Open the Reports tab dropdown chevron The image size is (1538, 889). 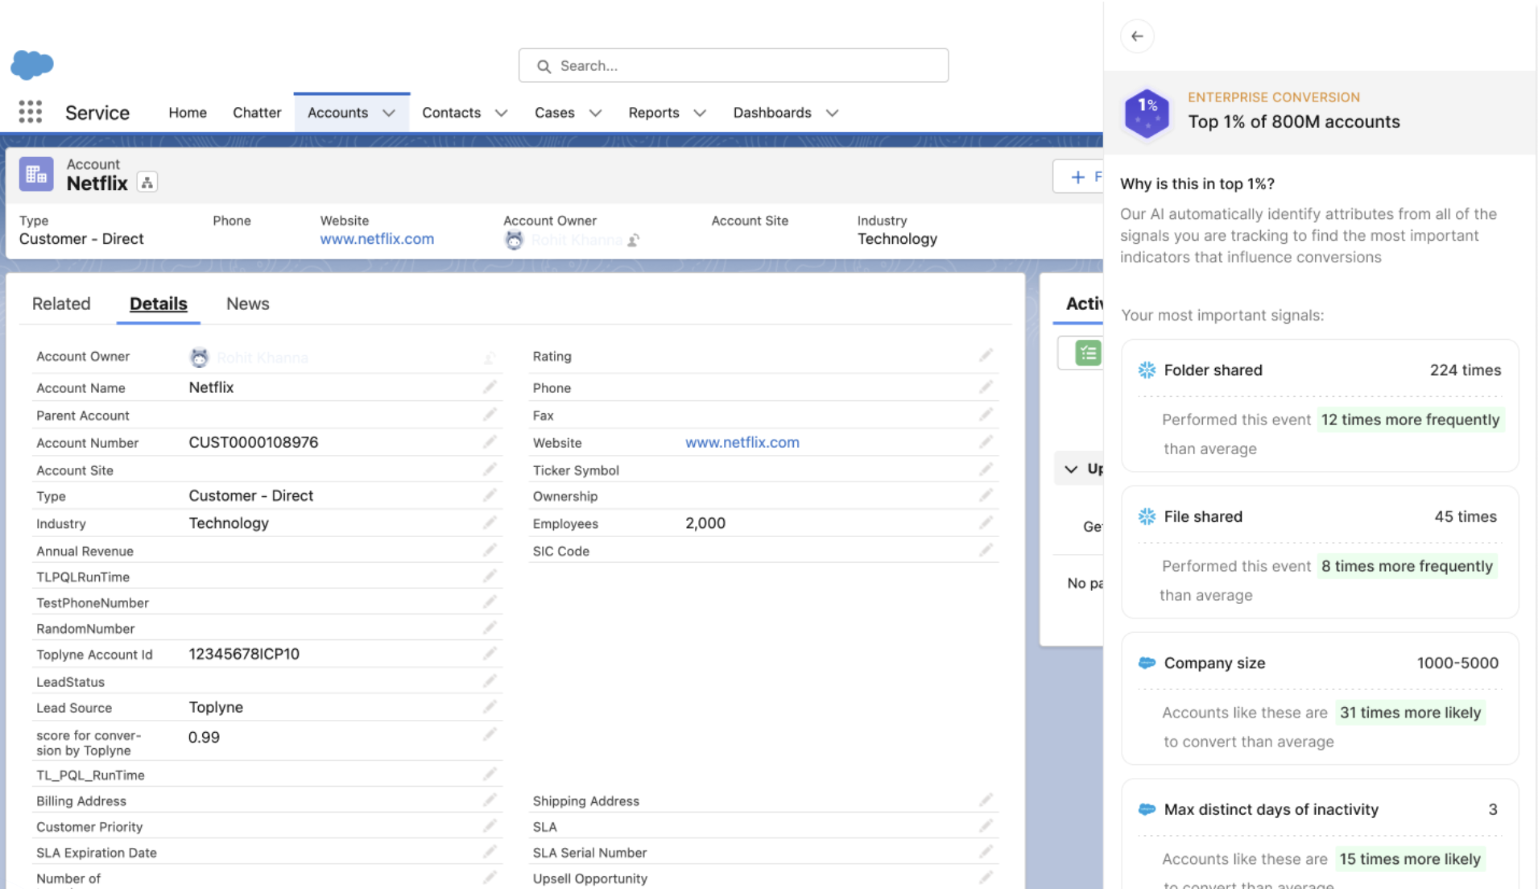[700, 113]
